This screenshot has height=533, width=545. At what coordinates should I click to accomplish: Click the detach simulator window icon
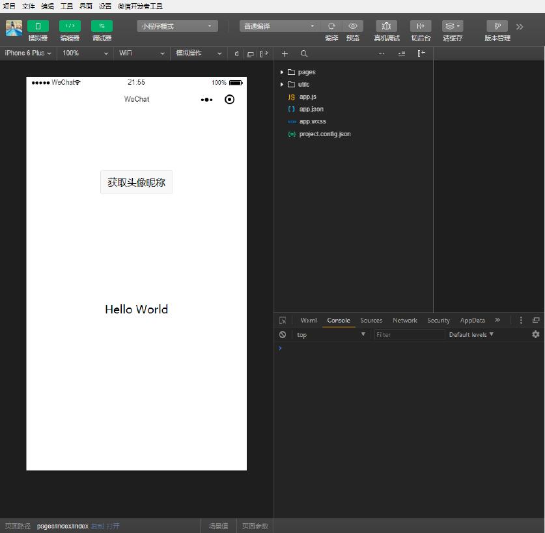pyautogui.click(x=250, y=54)
